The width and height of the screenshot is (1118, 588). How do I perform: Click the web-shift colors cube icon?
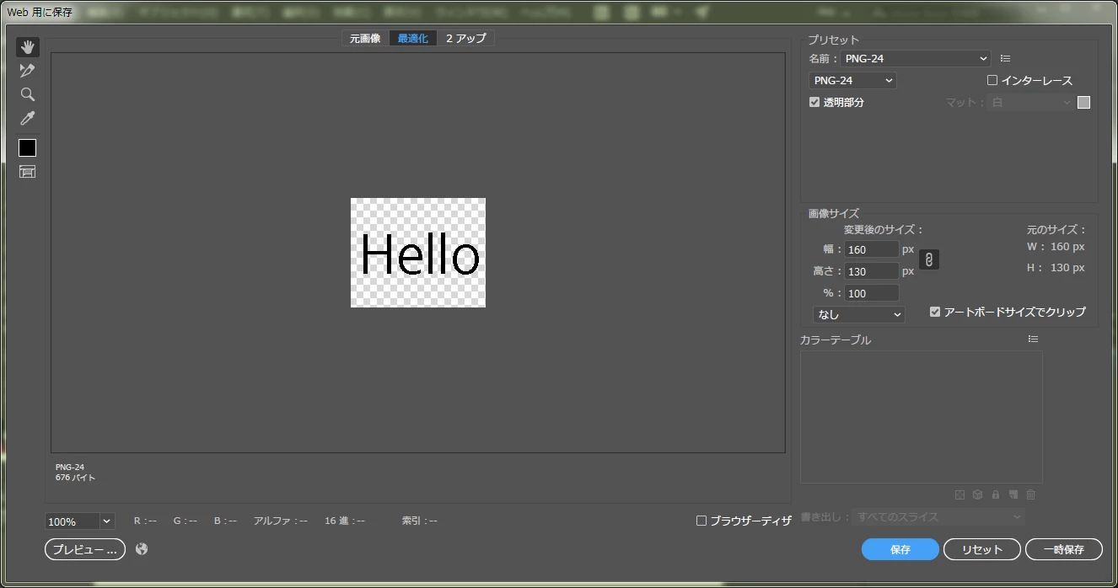[977, 494]
